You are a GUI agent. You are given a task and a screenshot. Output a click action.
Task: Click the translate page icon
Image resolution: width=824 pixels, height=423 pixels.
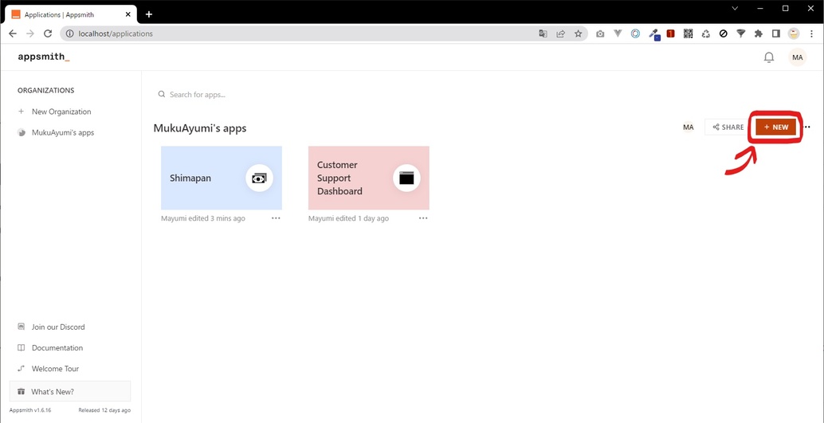coord(543,33)
